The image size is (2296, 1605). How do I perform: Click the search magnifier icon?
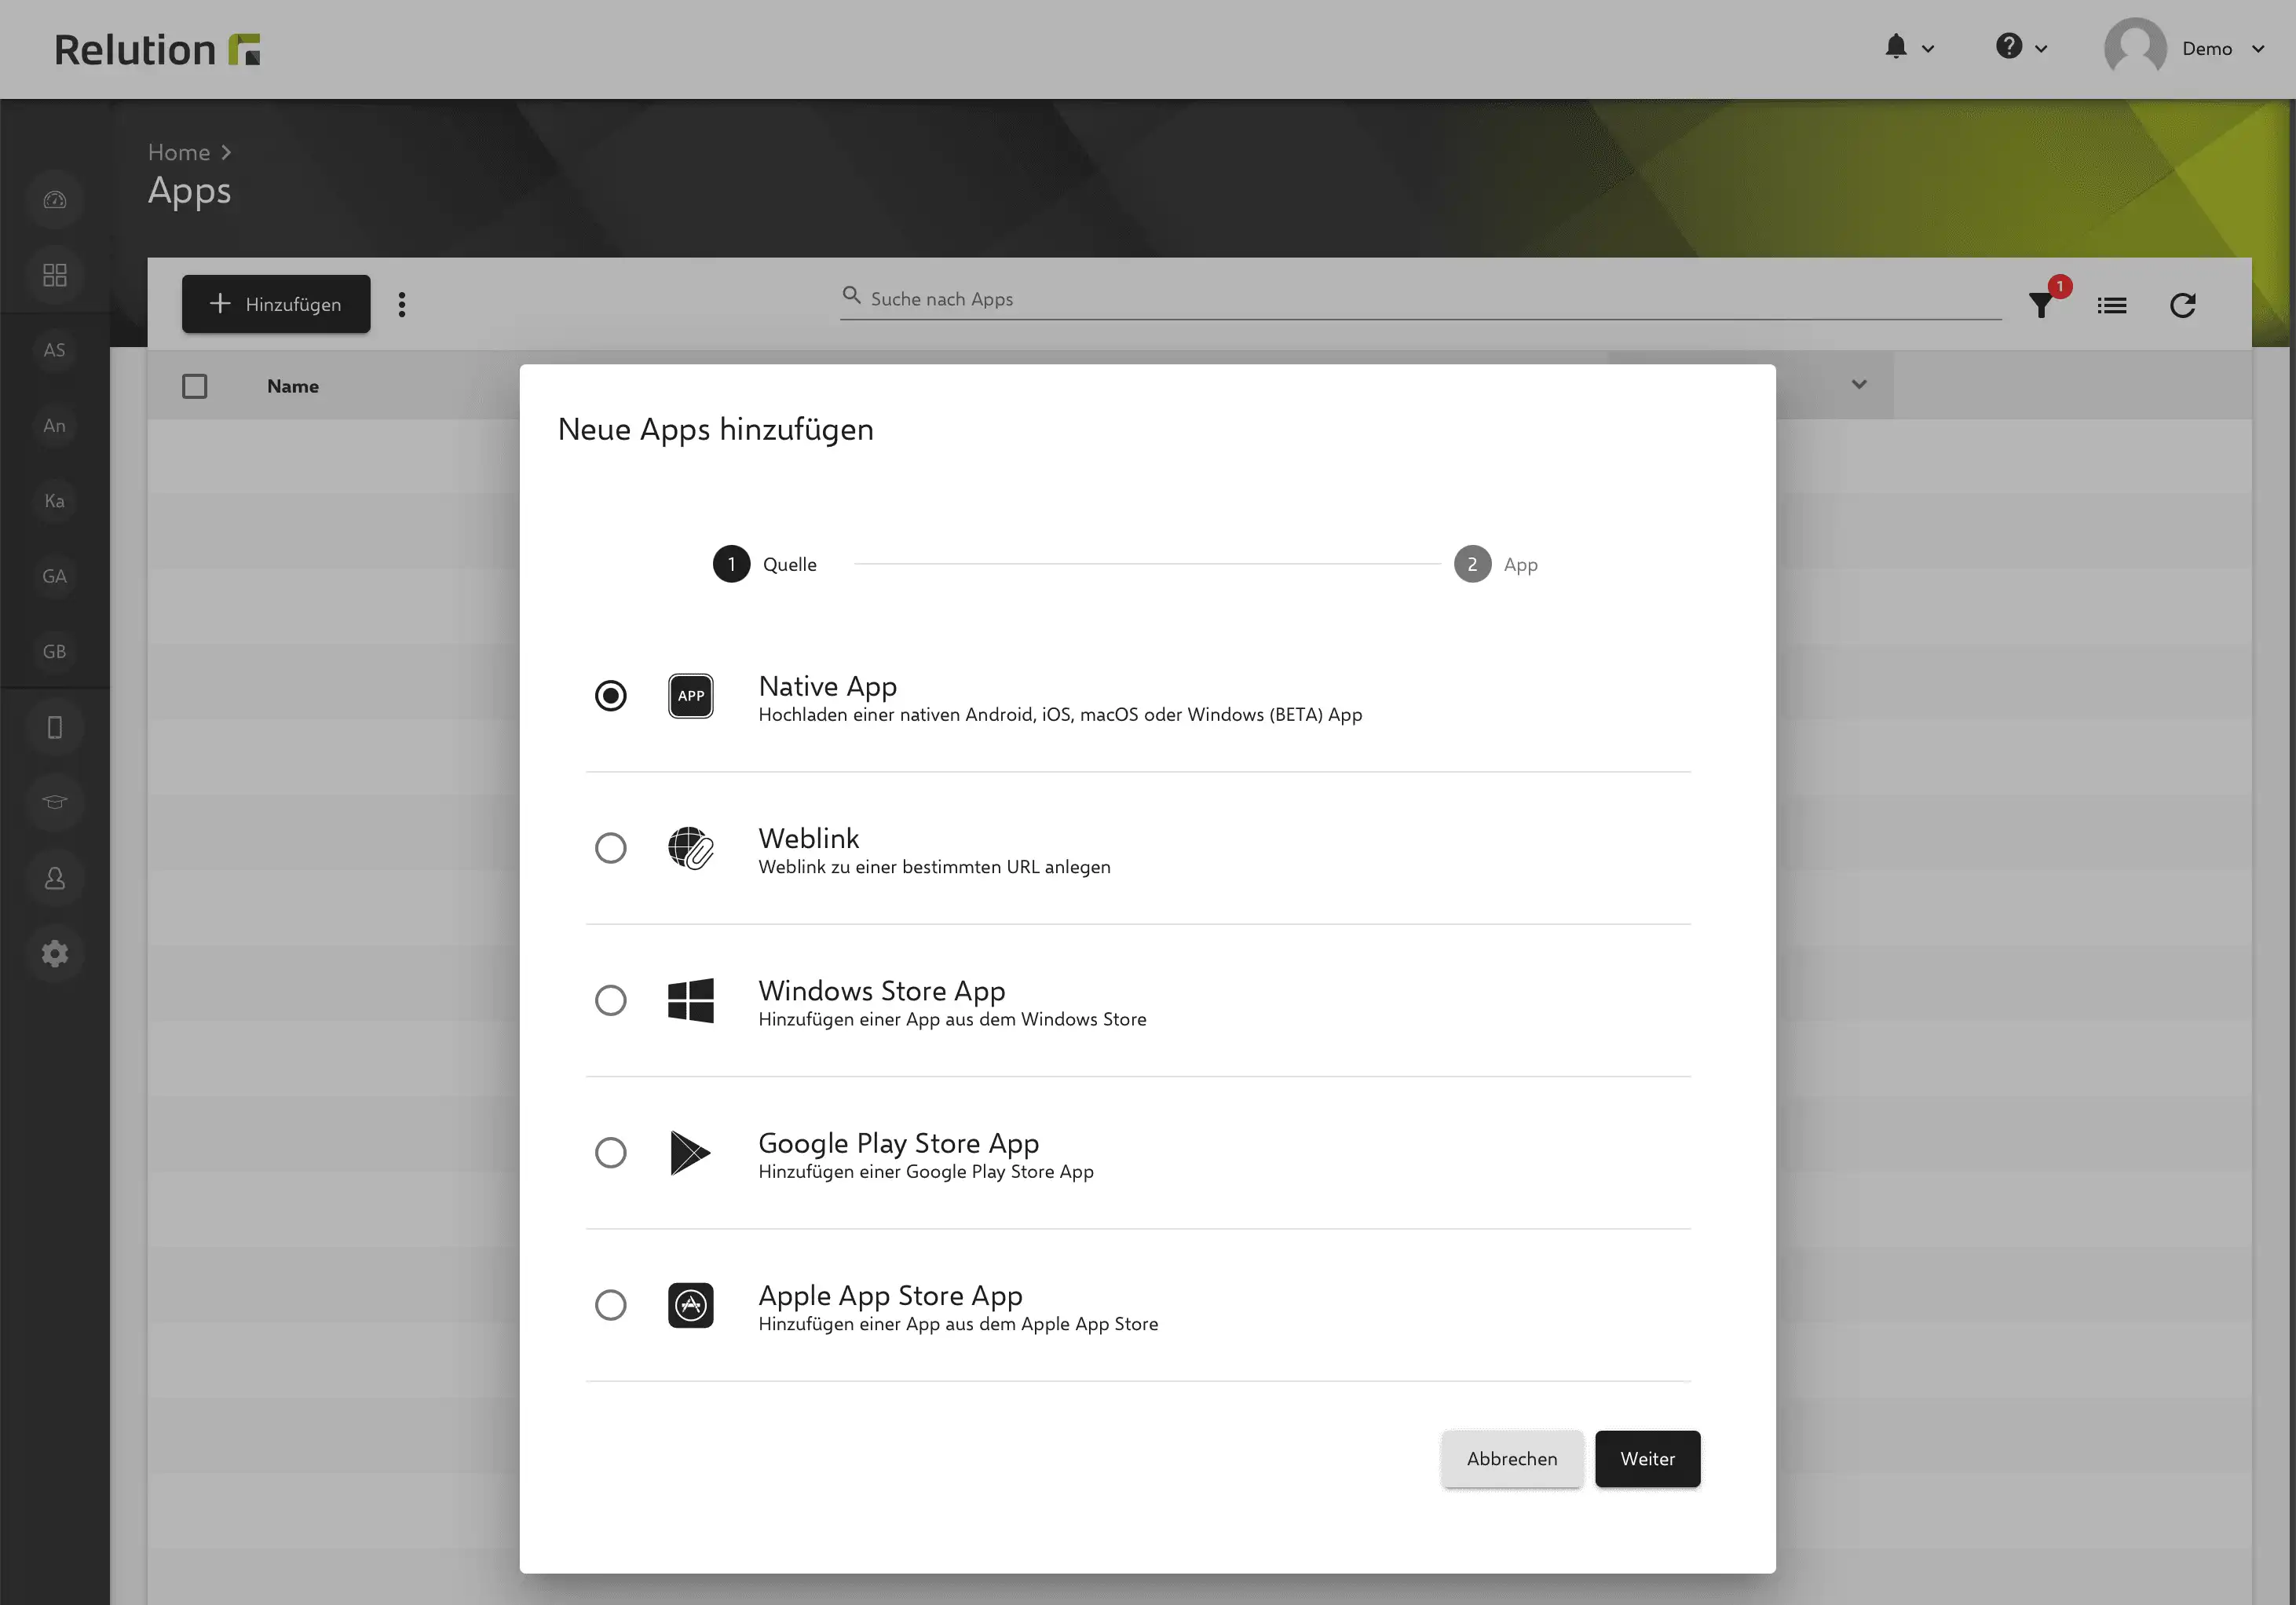pos(851,295)
